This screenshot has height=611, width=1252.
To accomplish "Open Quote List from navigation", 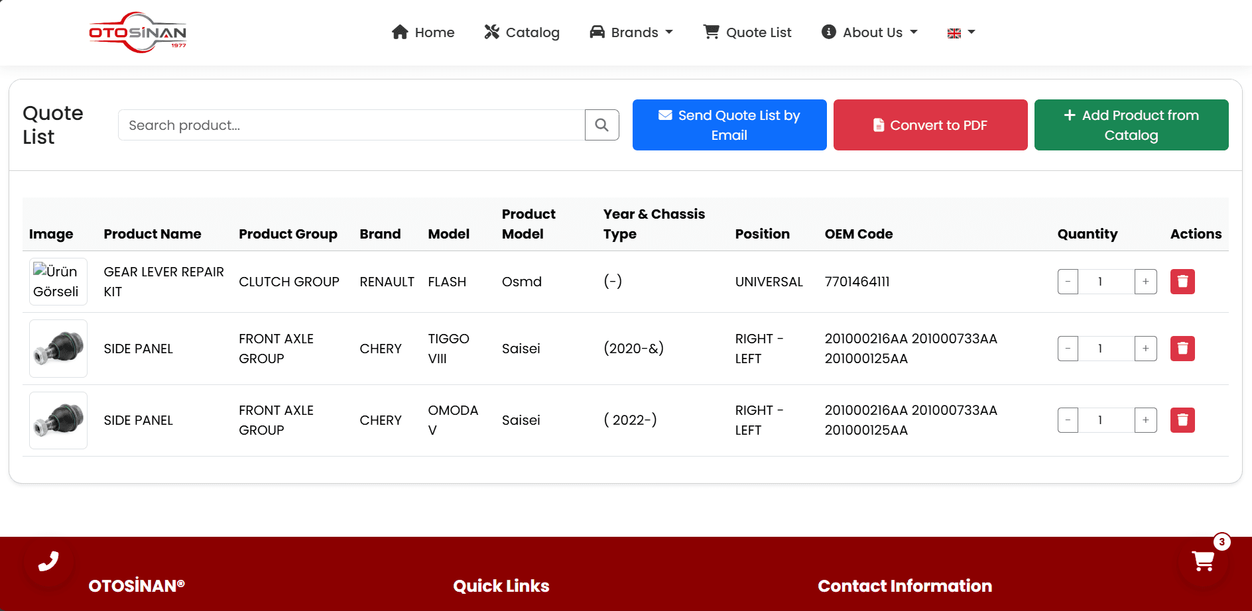I will coord(747,32).
